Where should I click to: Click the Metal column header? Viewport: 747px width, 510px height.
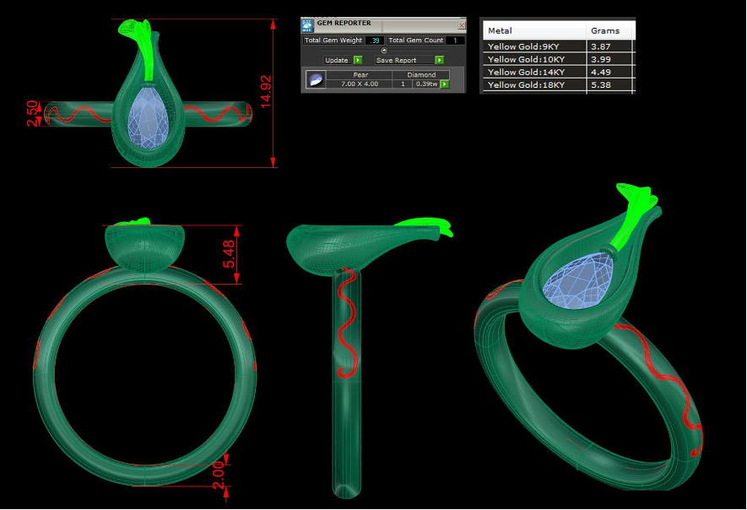[x=534, y=30]
